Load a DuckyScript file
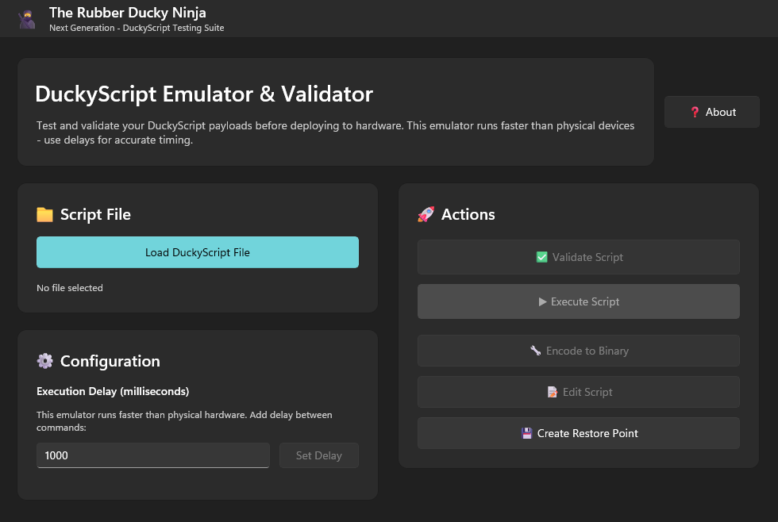778x522 pixels. (x=198, y=252)
